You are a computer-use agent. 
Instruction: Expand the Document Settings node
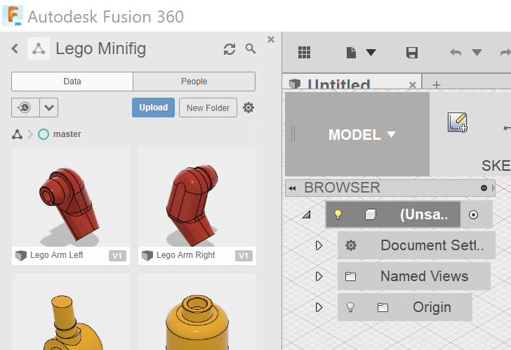pyautogui.click(x=319, y=245)
